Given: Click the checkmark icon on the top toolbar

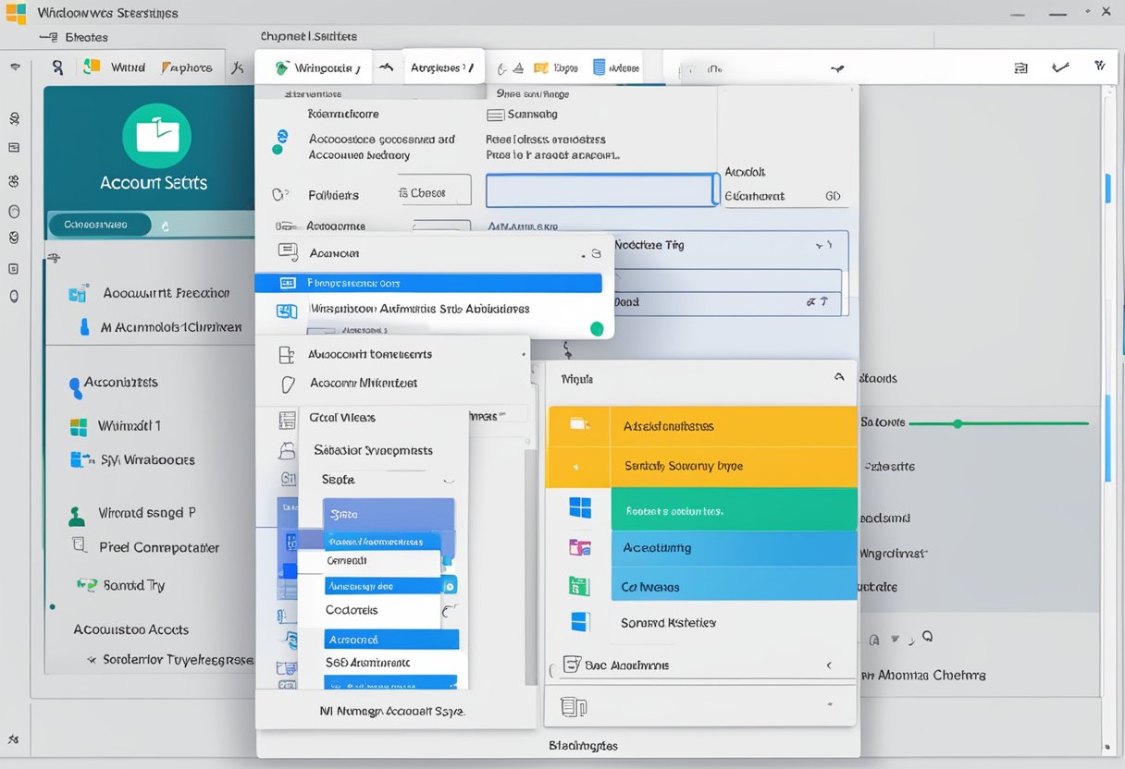Looking at the screenshot, I should [1060, 67].
